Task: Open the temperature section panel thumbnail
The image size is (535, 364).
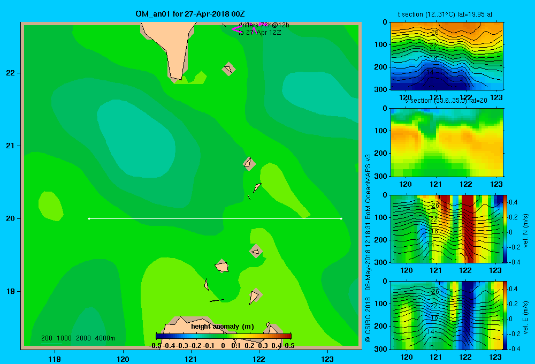Action: (x=447, y=56)
